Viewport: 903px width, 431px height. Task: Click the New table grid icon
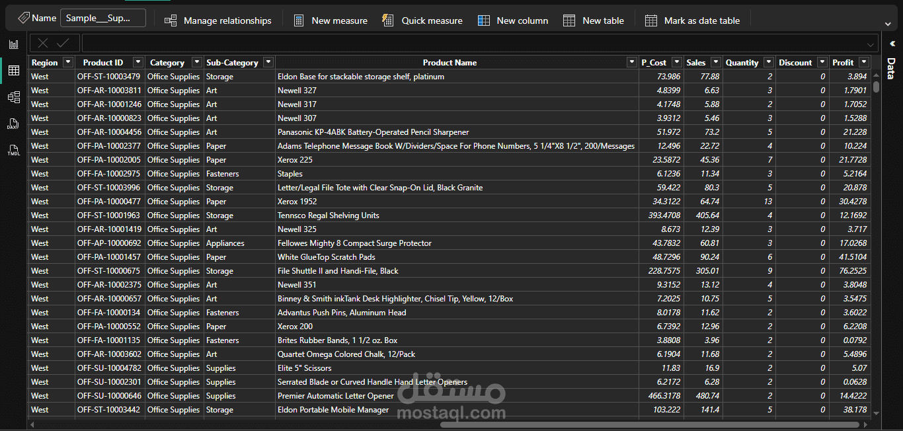click(x=569, y=20)
